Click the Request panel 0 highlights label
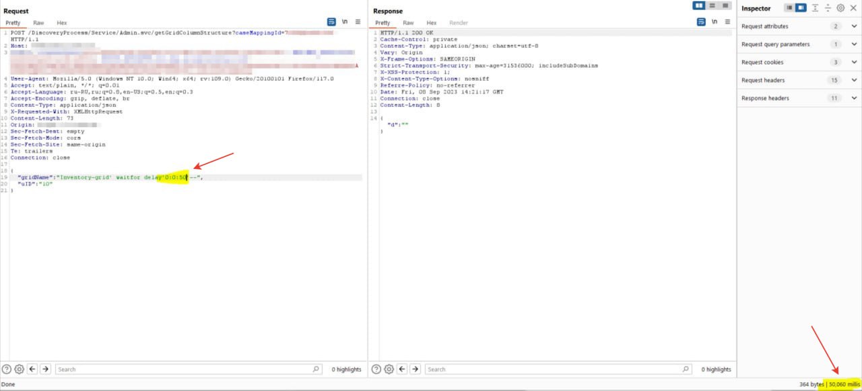Viewport: 862px width, 391px height. click(346, 369)
